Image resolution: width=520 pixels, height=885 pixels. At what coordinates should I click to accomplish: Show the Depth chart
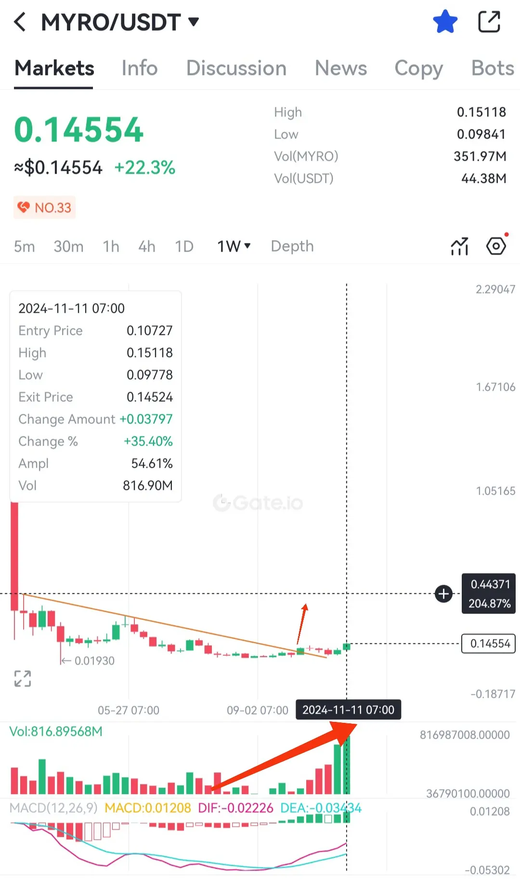coord(292,246)
